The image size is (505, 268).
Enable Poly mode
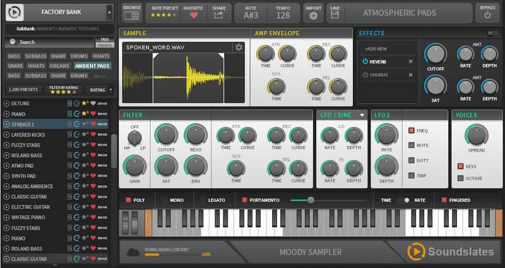129,200
